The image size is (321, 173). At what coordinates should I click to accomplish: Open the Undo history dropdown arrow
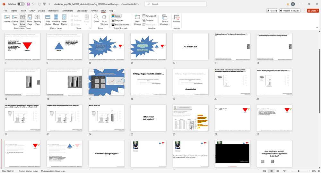coord(36,4)
